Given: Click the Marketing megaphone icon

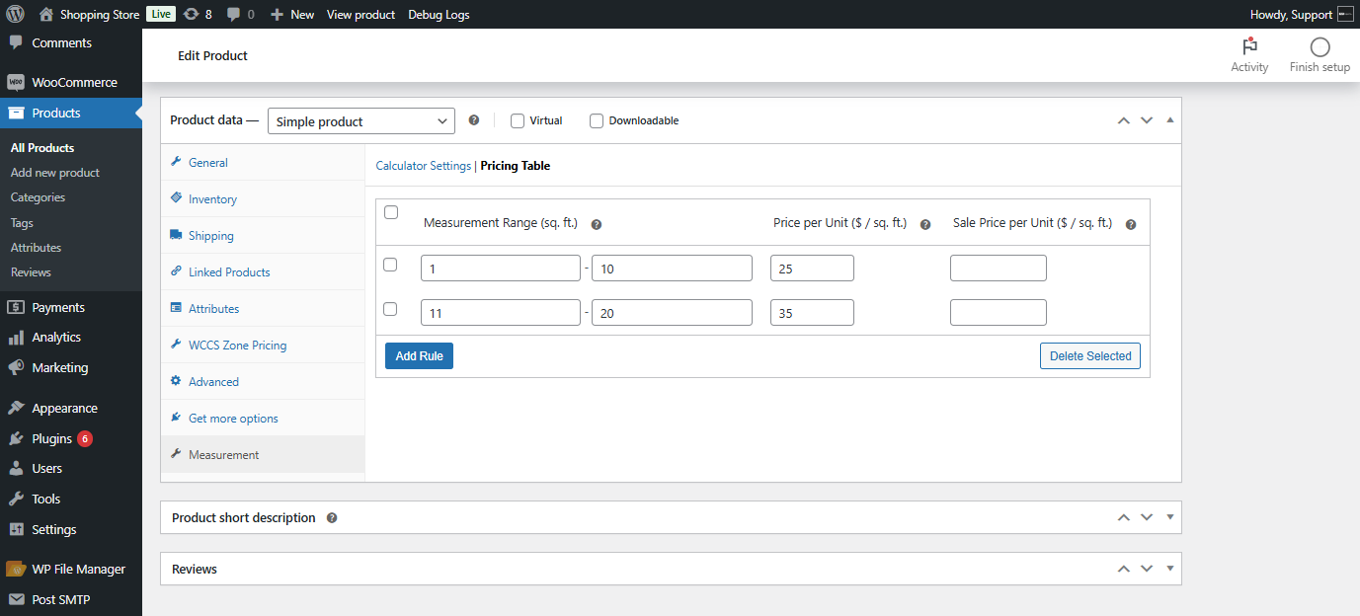Looking at the screenshot, I should tap(16, 367).
